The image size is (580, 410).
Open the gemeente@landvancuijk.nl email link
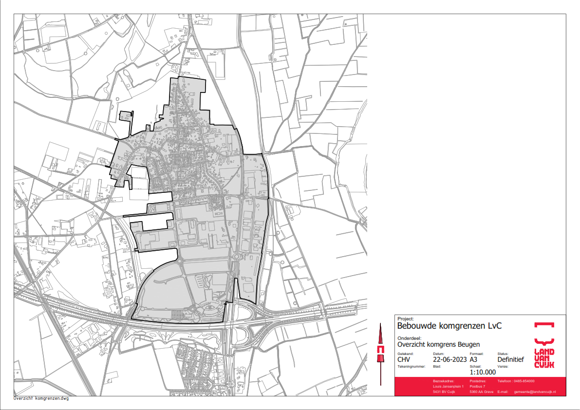(535, 391)
